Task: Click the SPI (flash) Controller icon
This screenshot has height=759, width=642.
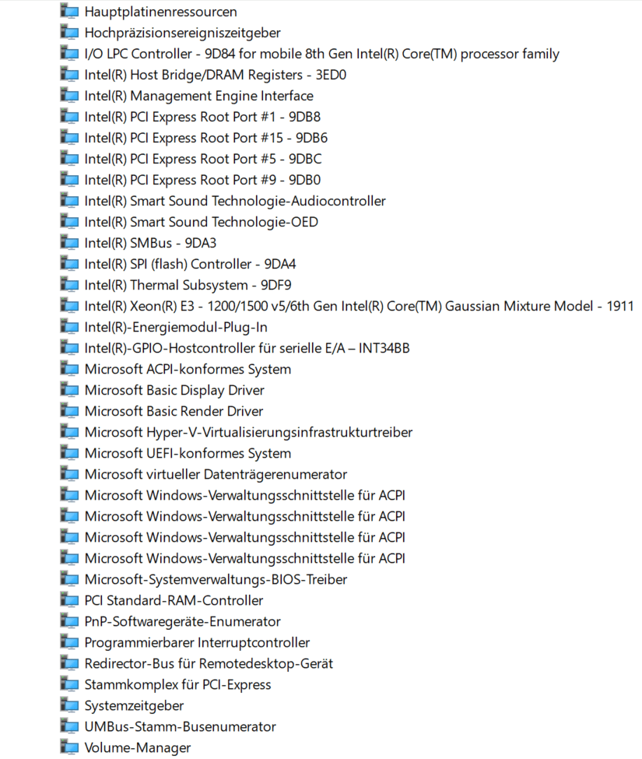Action: pos(69,264)
